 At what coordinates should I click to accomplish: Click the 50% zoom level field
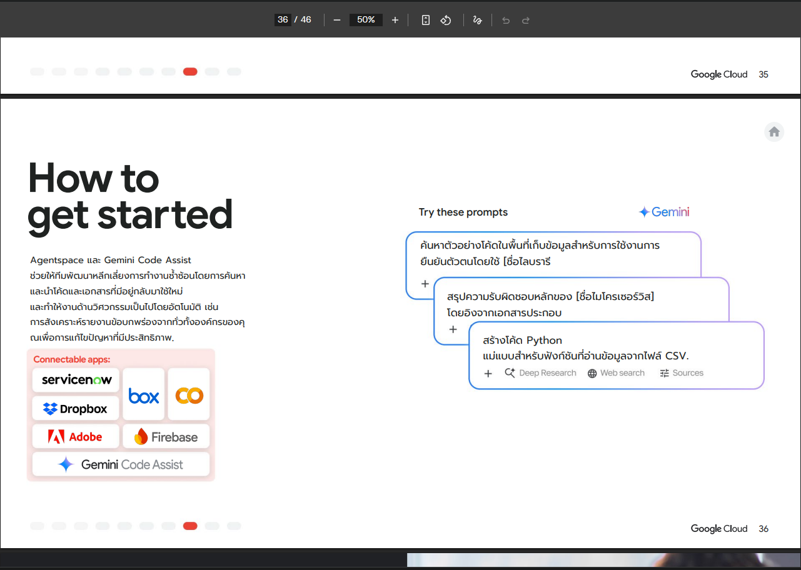(366, 20)
